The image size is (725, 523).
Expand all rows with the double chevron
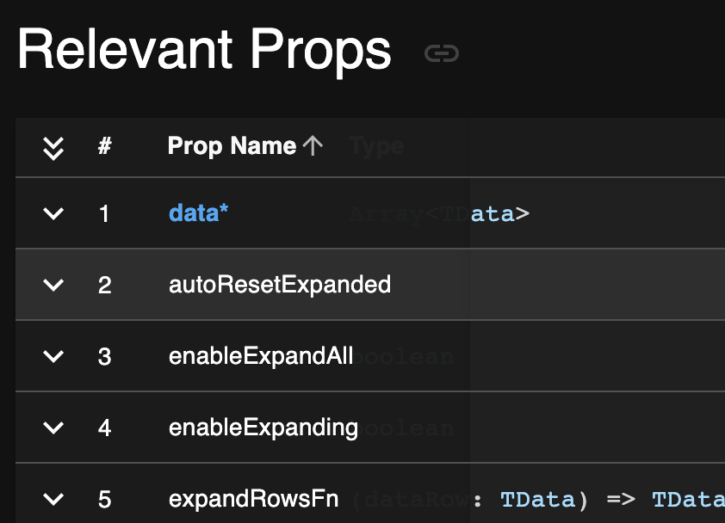(53, 148)
